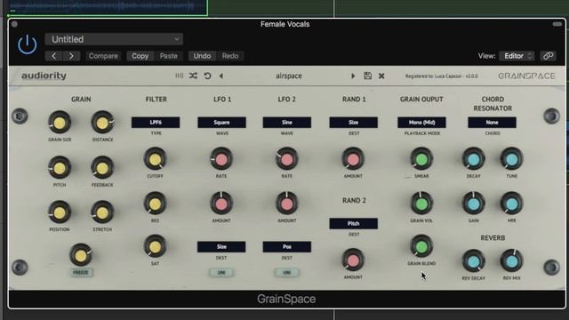Toggle the LFO 1 UNI button

click(221, 273)
